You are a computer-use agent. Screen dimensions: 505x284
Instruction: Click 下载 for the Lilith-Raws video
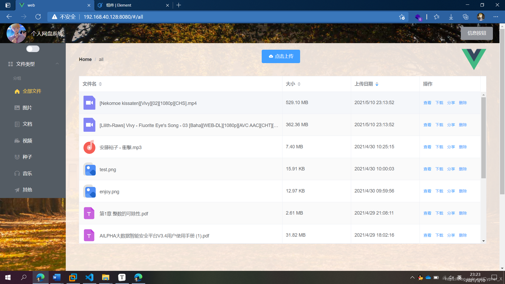(439, 125)
